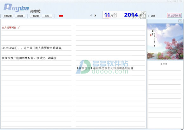
Task: Minimize the Ruyiba window
Action: [170, 1]
